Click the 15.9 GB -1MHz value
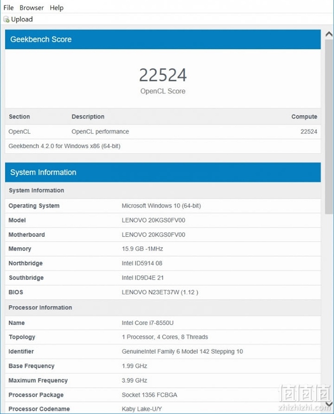 [142, 248]
